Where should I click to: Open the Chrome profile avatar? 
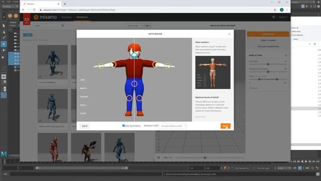[x=282, y=10]
